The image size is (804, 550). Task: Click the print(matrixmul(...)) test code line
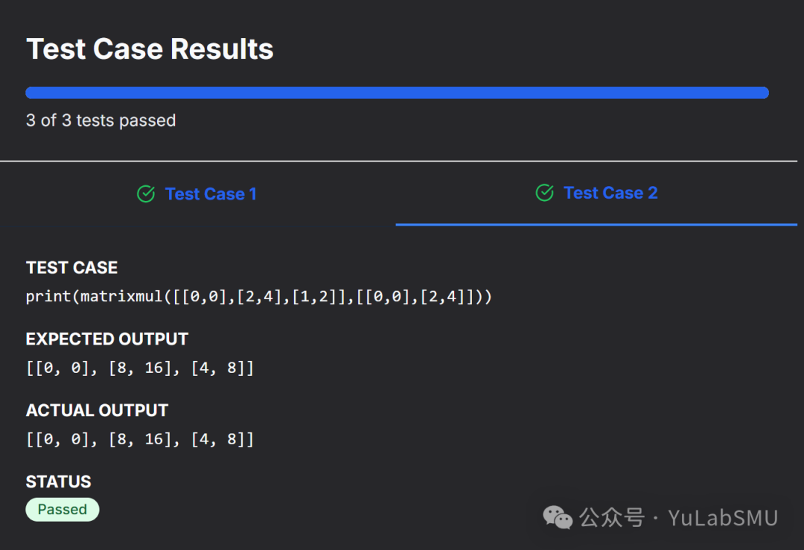coord(259,296)
